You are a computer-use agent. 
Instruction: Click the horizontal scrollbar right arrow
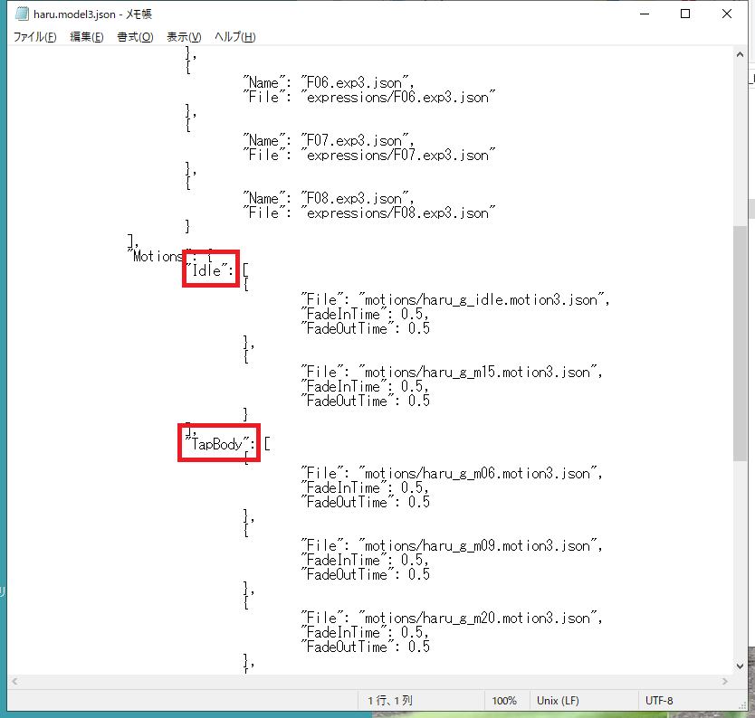click(x=725, y=682)
